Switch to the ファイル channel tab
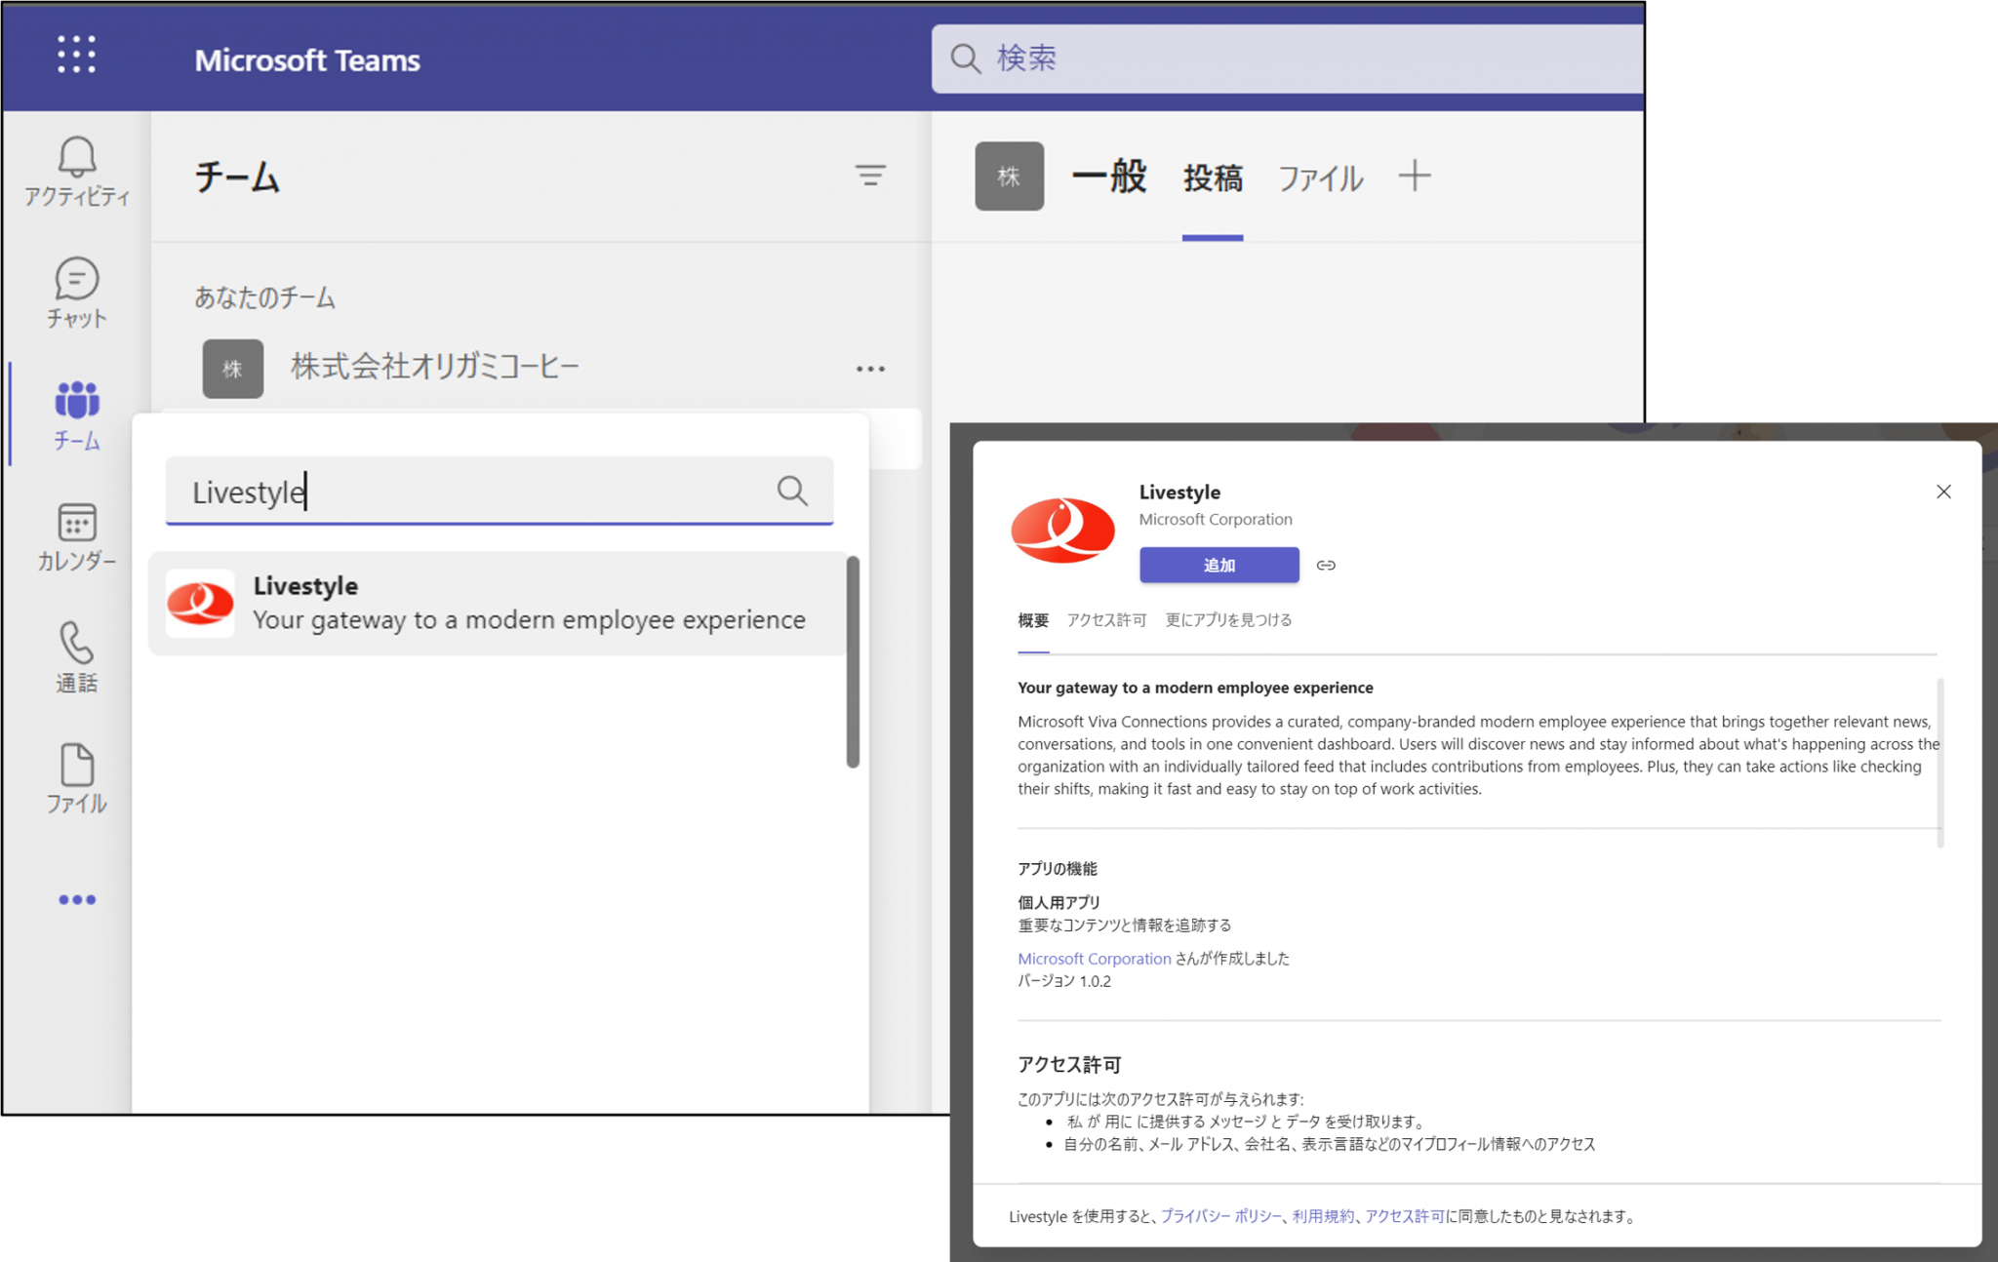1998x1262 pixels. (x=1320, y=178)
